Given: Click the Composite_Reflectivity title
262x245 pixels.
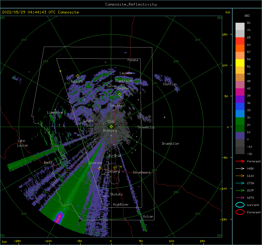Looking at the screenshot, I should click(x=131, y=4).
